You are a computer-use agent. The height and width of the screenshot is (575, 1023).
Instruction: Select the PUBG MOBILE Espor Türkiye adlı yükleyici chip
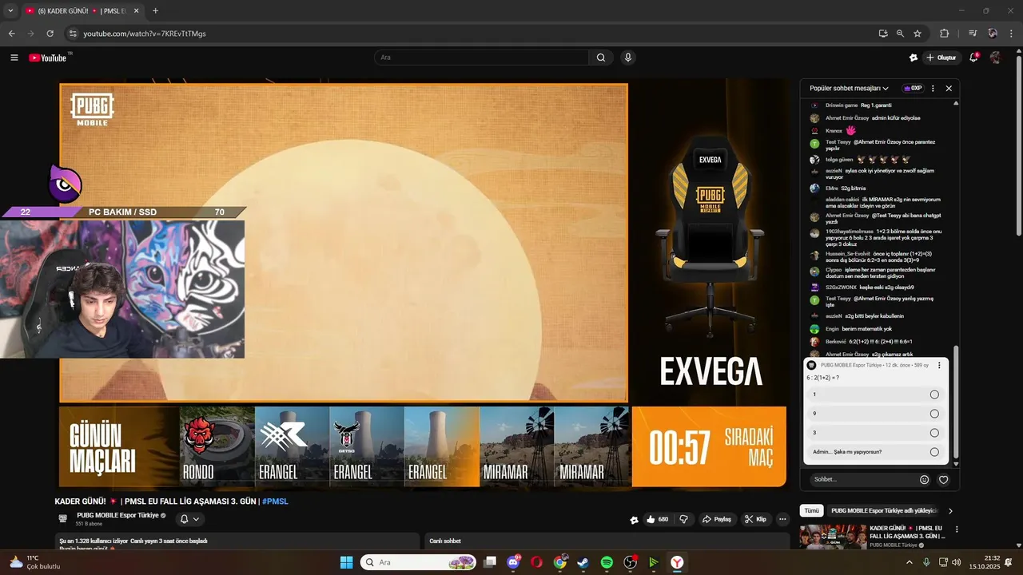click(883, 510)
